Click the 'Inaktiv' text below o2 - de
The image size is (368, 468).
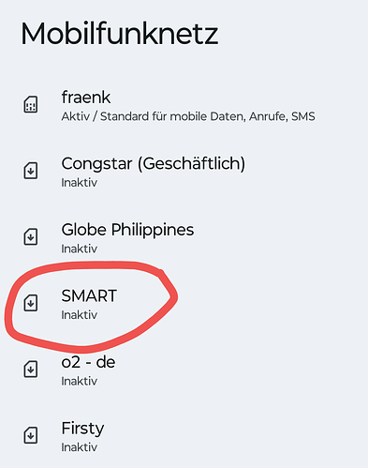click(80, 382)
